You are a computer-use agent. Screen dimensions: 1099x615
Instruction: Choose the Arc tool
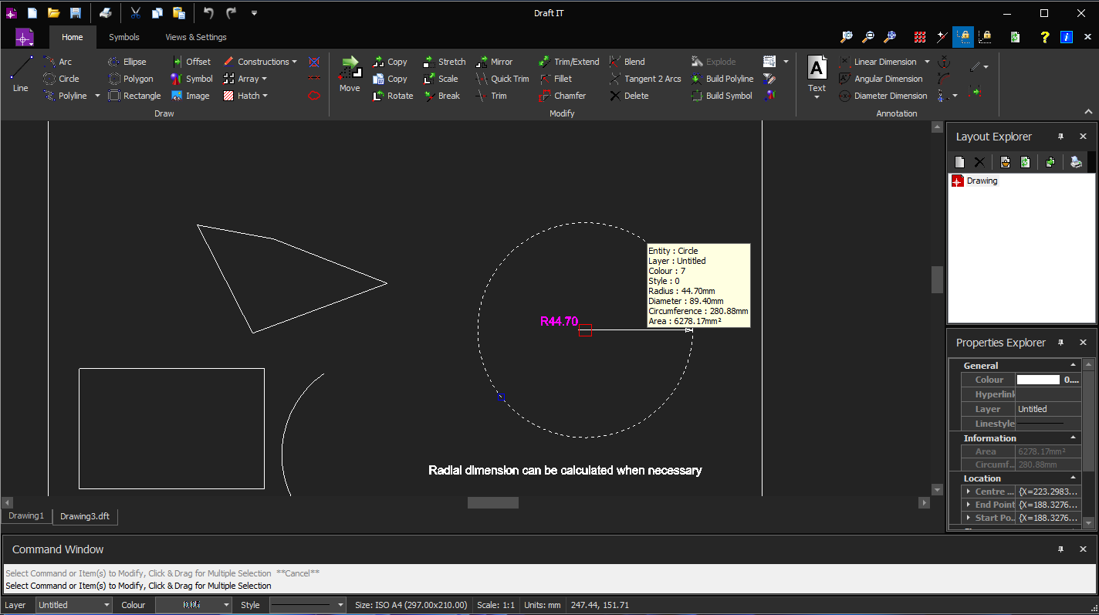pyautogui.click(x=58, y=62)
